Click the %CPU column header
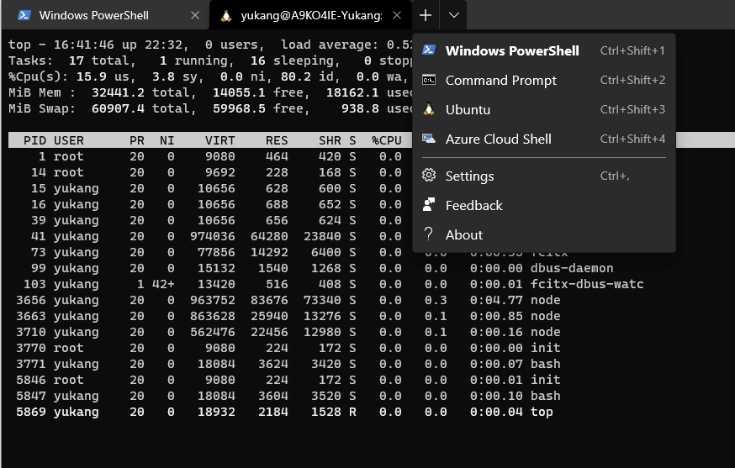735x468 pixels. pos(387,140)
